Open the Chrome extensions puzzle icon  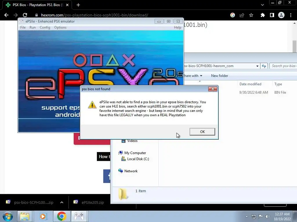click(x=263, y=15)
